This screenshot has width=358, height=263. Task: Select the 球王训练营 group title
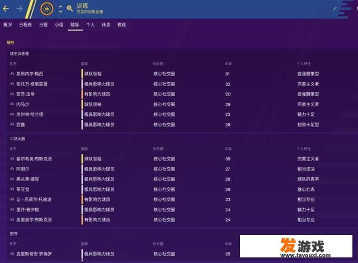(x=20, y=54)
